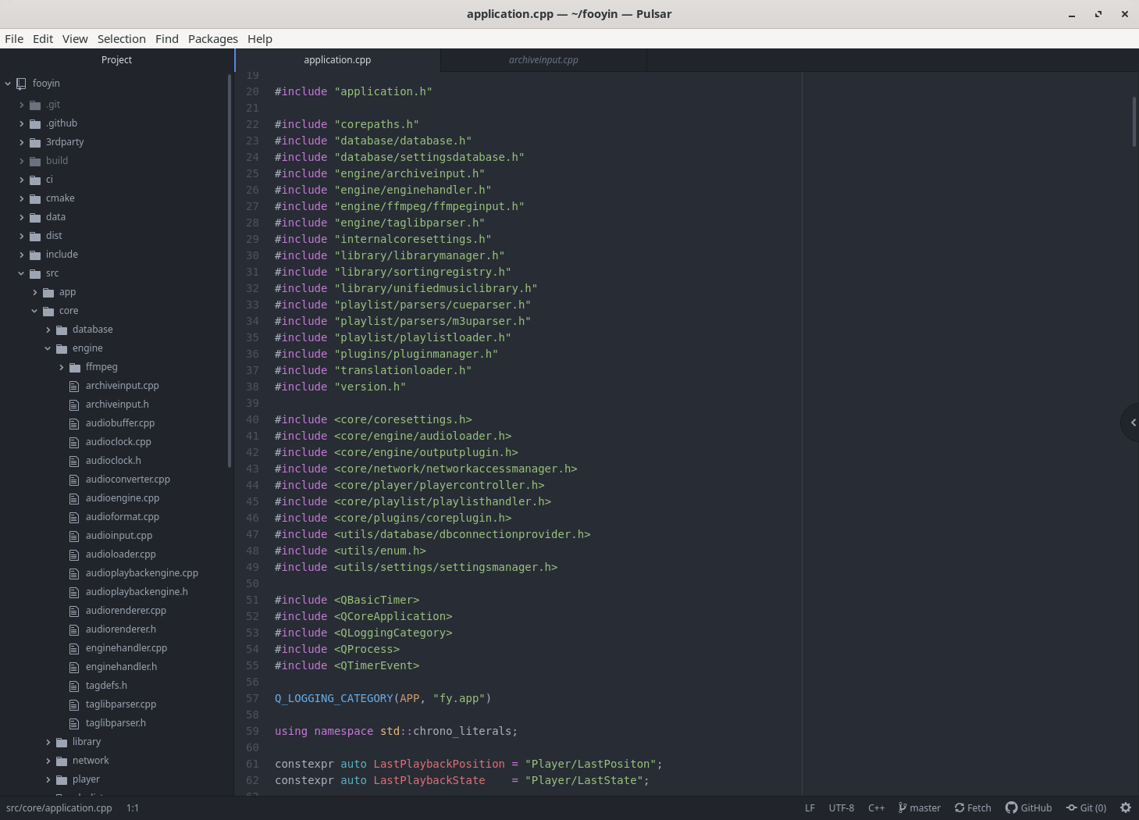Expand the player folder chevron
Image resolution: width=1139 pixels, height=820 pixels.
48,779
